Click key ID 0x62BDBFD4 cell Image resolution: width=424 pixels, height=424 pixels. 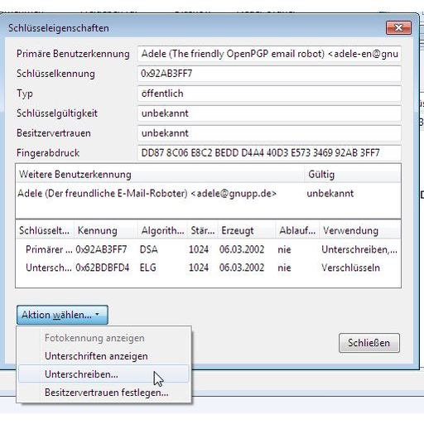[x=102, y=267]
